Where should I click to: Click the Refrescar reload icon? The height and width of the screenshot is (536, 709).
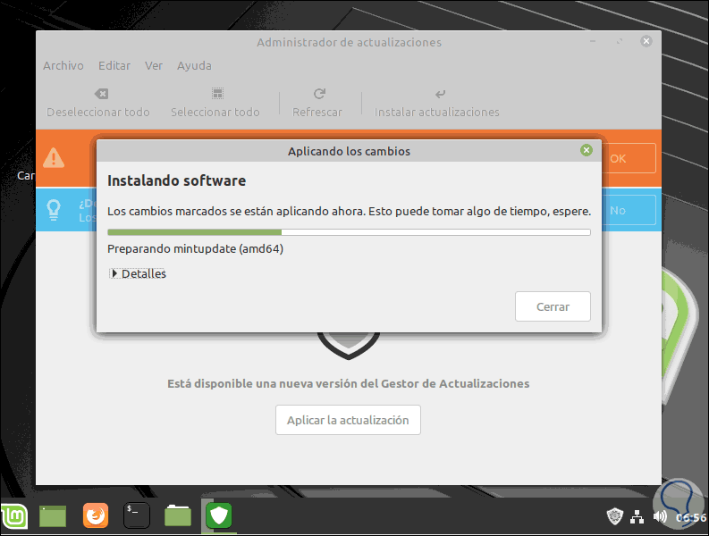[319, 94]
